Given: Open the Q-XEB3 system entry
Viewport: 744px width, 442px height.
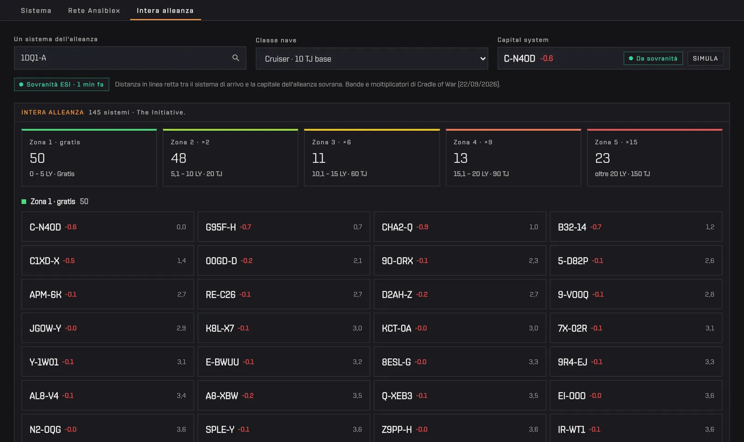Looking at the screenshot, I should coord(460,395).
